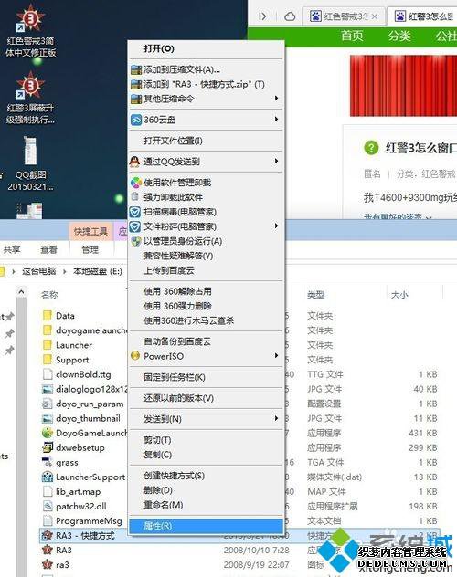Click the Support folder icon
Viewport: 457px width, 577px height.
point(48,360)
